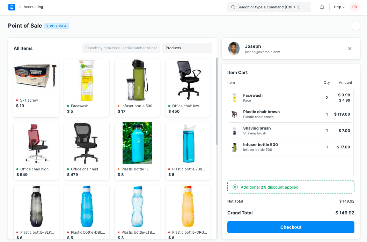The image size is (367, 242).
Task: Click Joseph's profile photo
Action: [x=234, y=49]
